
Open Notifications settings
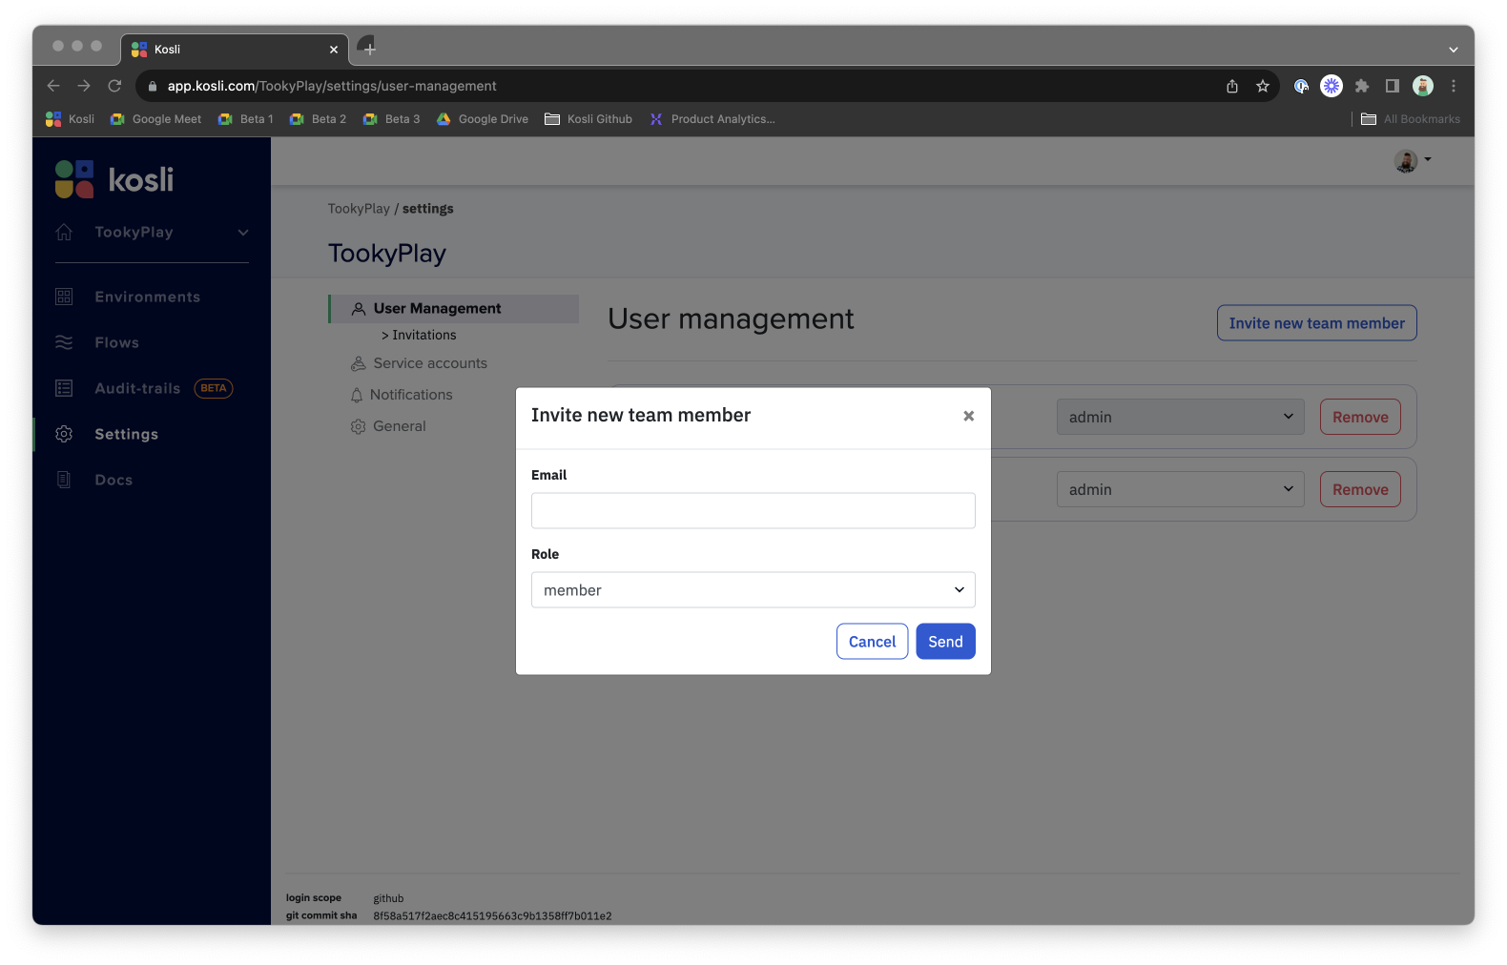[x=411, y=395]
